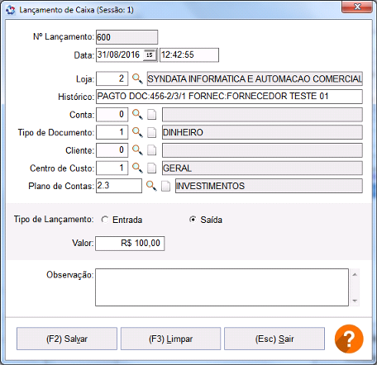Screen dimensions: 377x365
Task: Click the Observação scrollbar down arrow
Action: (355, 301)
